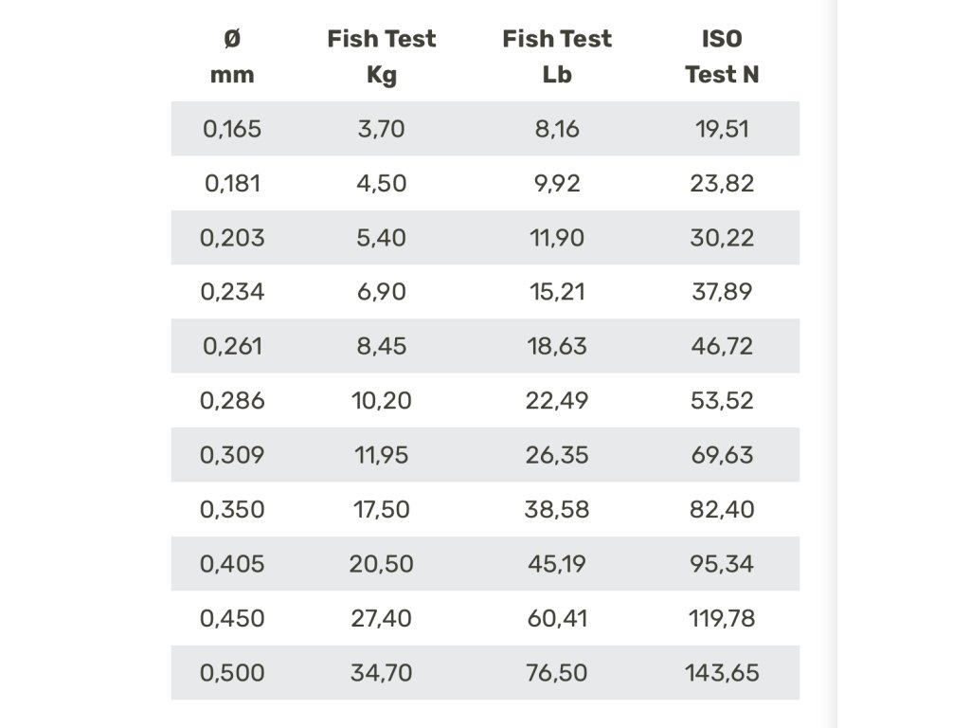Click the 0,405 diameter value
The height and width of the screenshot is (728, 970).
[x=232, y=564]
